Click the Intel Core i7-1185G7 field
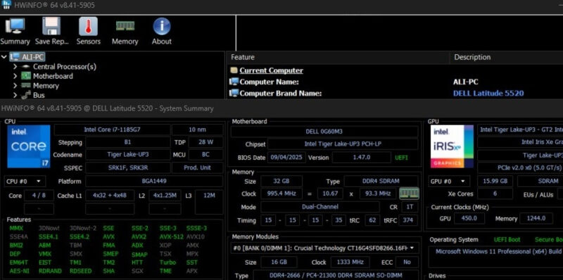This screenshot has width=563, height=280. click(x=112, y=129)
